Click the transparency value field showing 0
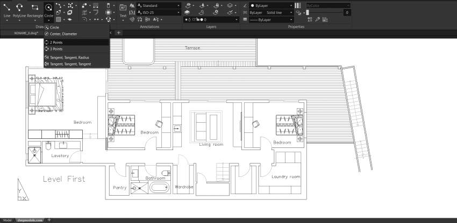The image size is (457, 223). click(x=347, y=12)
